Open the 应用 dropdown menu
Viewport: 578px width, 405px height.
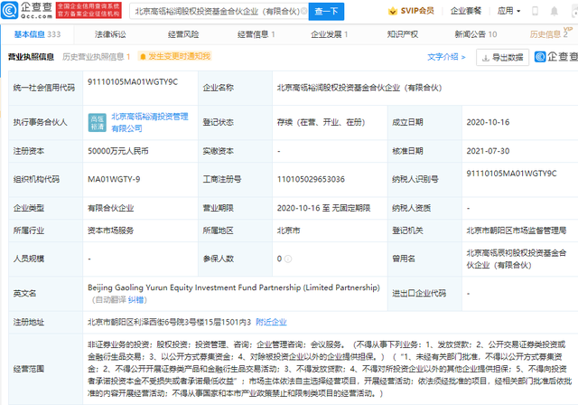pyautogui.click(x=508, y=11)
